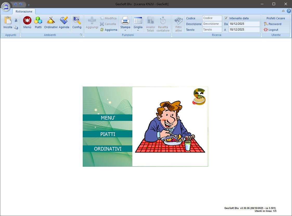The height and width of the screenshot is (216, 292).
Task: Open the GeoSoft application menu orb
Action: (x=6, y=6)
